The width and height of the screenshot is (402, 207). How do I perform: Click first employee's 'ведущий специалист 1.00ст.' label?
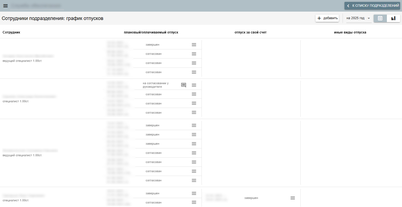[x=22, y=61]
